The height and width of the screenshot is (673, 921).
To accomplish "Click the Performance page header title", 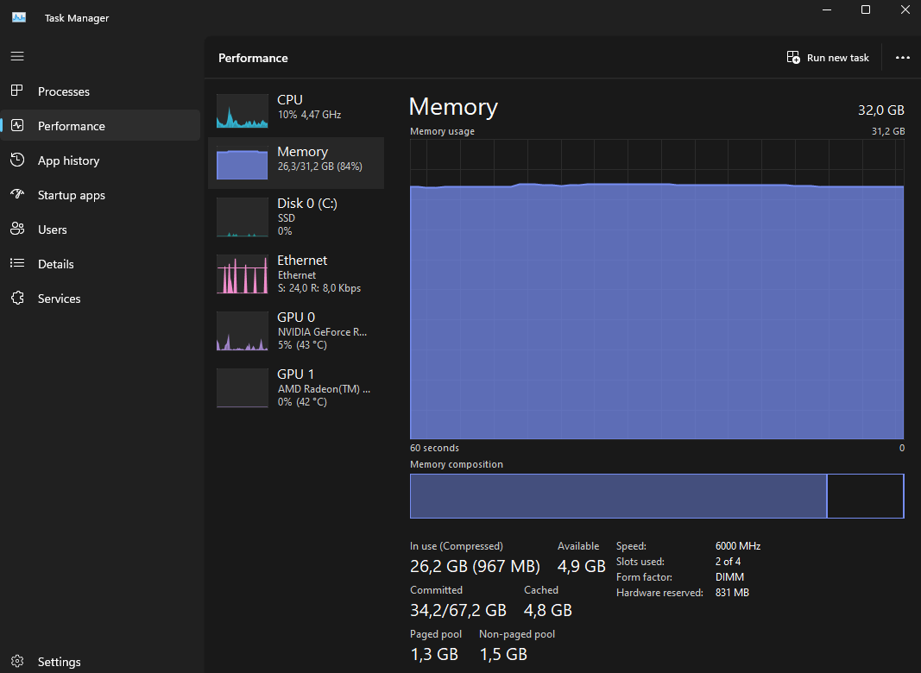I will click(x=253, y=58).
